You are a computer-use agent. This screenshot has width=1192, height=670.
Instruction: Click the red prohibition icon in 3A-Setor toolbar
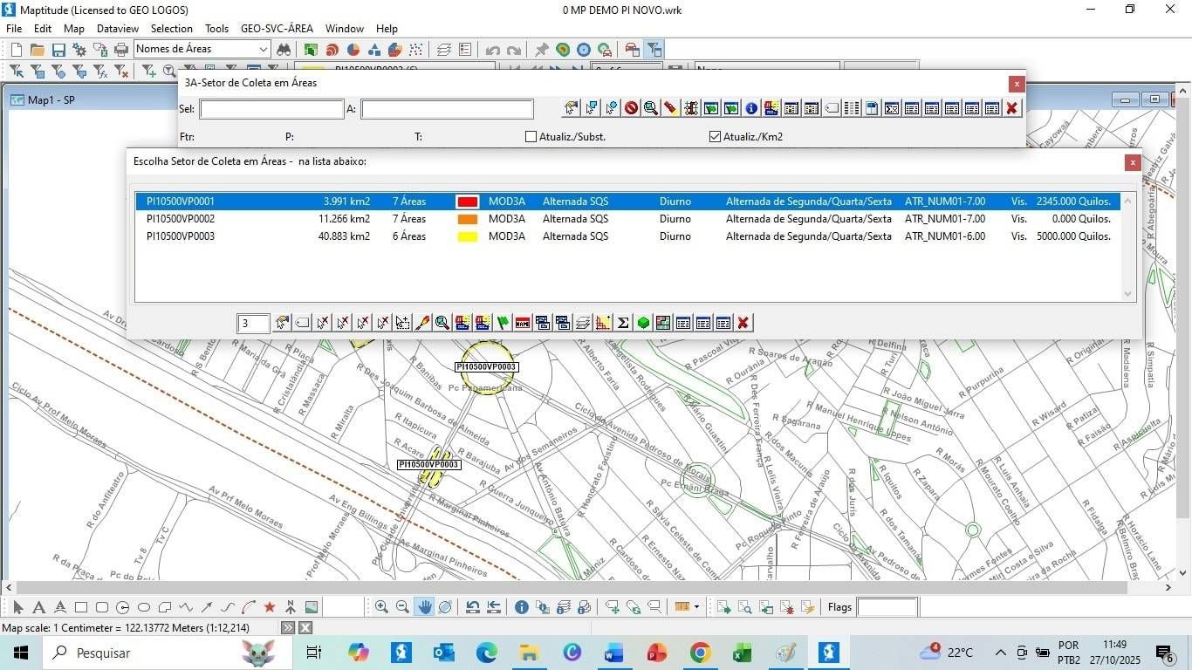click(631, 108)
